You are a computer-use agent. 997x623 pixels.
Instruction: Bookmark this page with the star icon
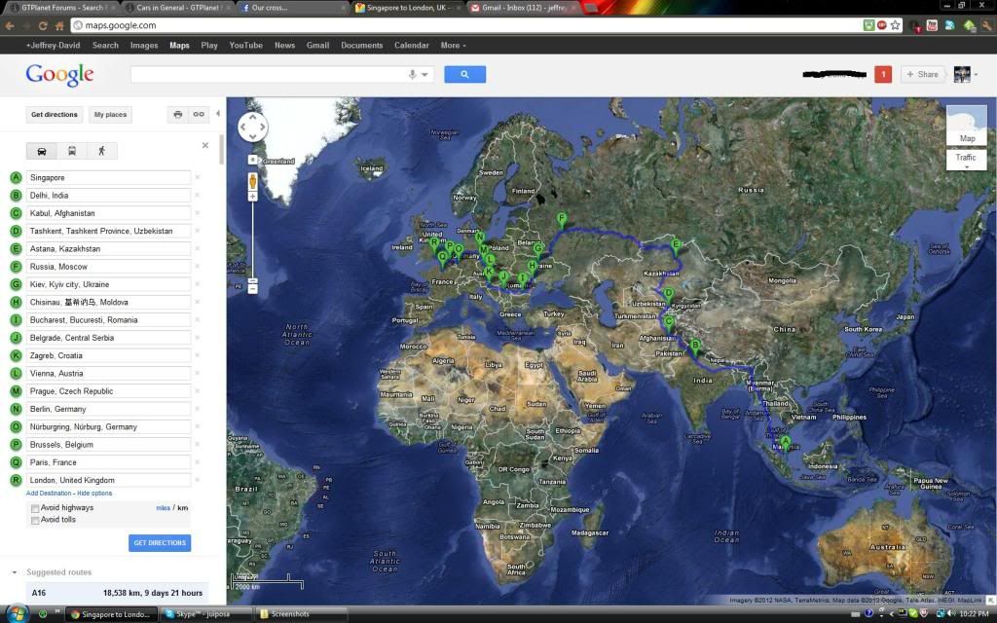[x=896, y=25]
